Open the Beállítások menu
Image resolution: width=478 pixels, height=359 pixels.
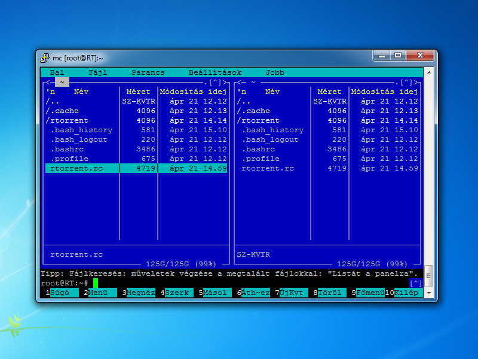coord(215,72)
